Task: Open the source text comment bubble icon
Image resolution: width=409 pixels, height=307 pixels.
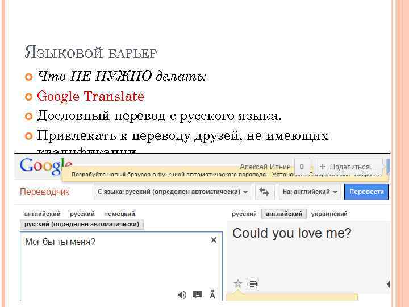Action: [198, 295]
